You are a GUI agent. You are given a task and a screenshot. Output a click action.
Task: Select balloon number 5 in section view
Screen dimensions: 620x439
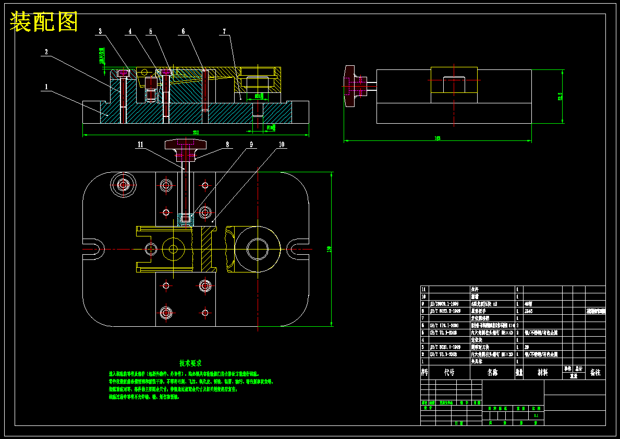tap(151, 31)
